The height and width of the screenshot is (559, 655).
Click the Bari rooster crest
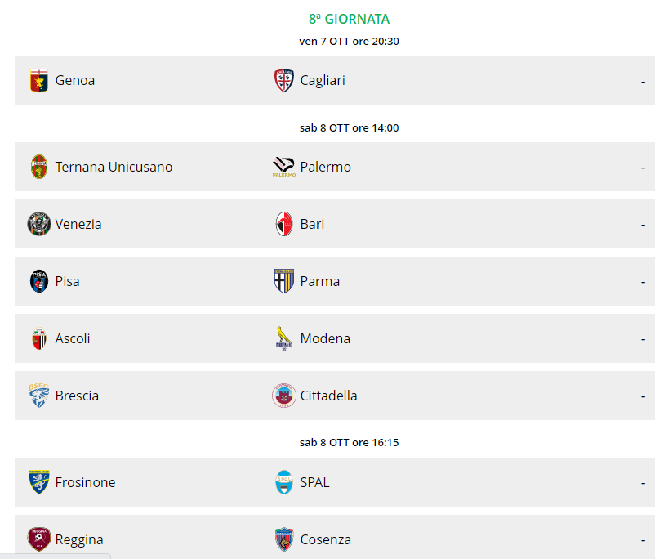[x=284, y=224]
